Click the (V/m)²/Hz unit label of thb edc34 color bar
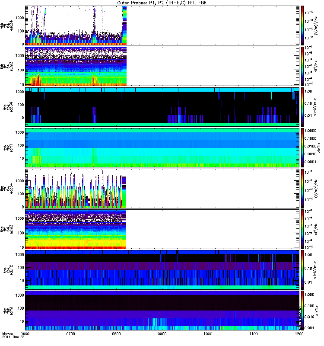This screenshot has width=324, height=346. click(x=316, y=26)
